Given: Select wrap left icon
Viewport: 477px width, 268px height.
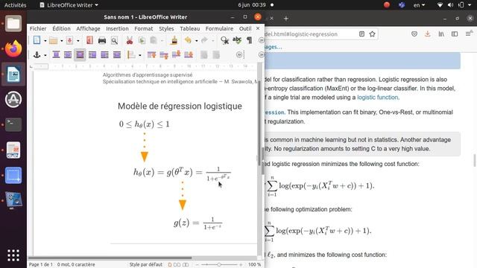Looking at the screenshot, I should (92, 54).
